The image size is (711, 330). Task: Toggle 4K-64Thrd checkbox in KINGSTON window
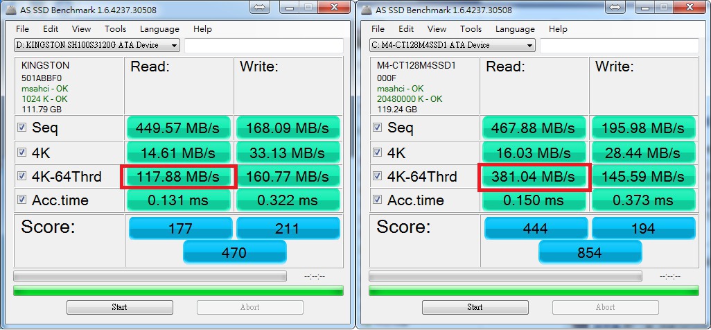21,176
